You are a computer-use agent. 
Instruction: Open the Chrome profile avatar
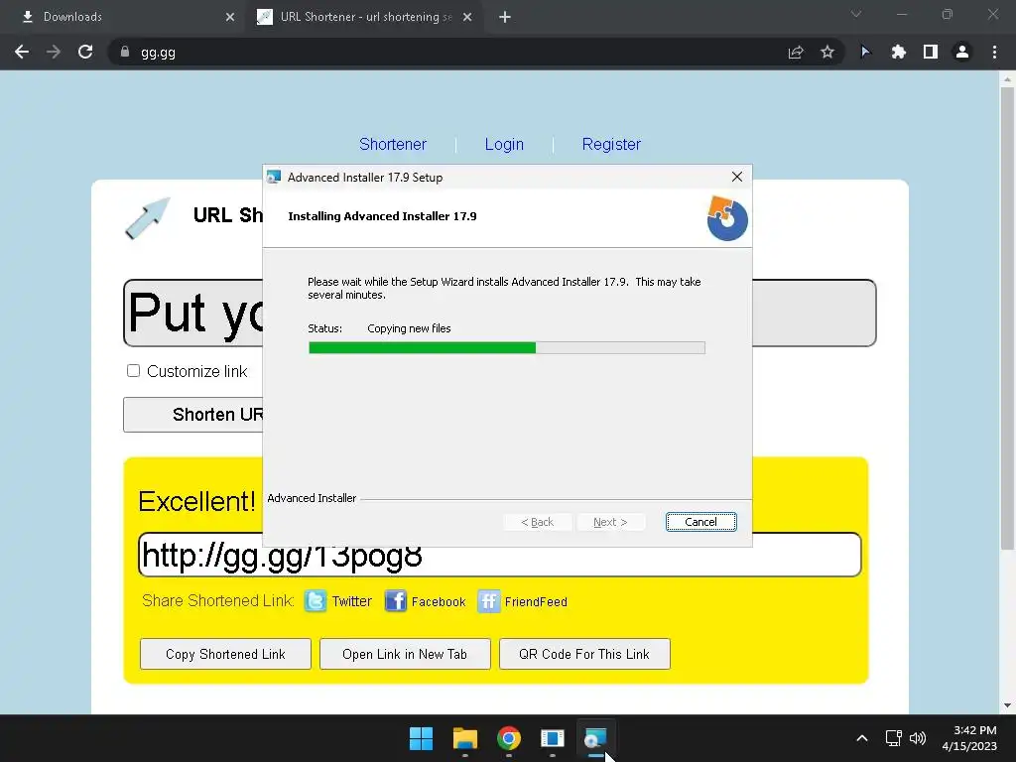[x=962, y=52]
